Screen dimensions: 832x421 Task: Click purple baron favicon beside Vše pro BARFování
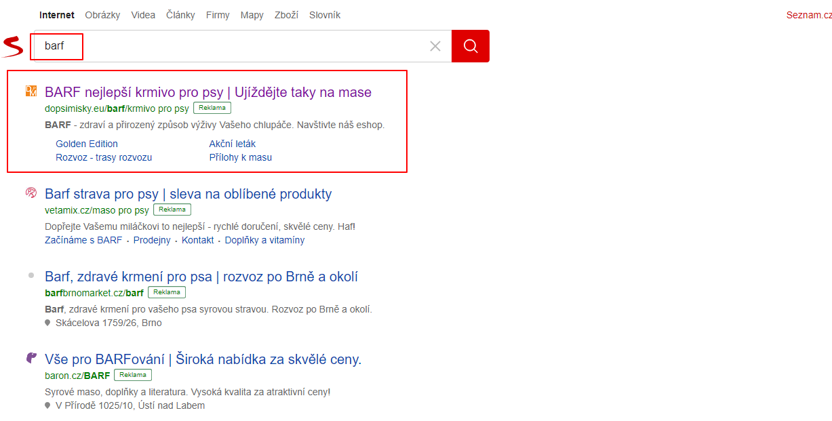(x=31, y=358)
